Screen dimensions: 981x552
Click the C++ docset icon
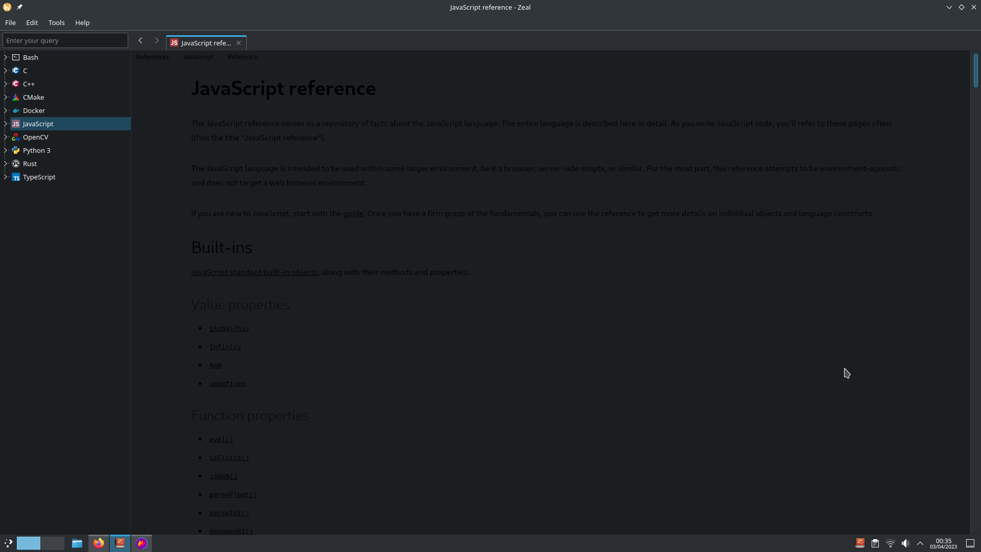[x=16, y=84]
